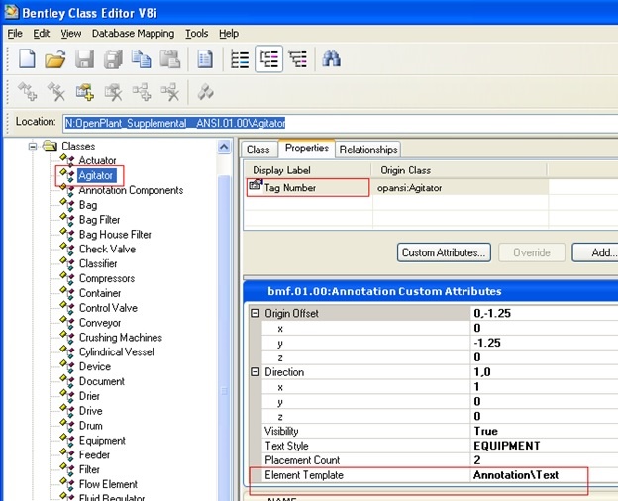Open Find with the binoculars icon

coord(331,58)
